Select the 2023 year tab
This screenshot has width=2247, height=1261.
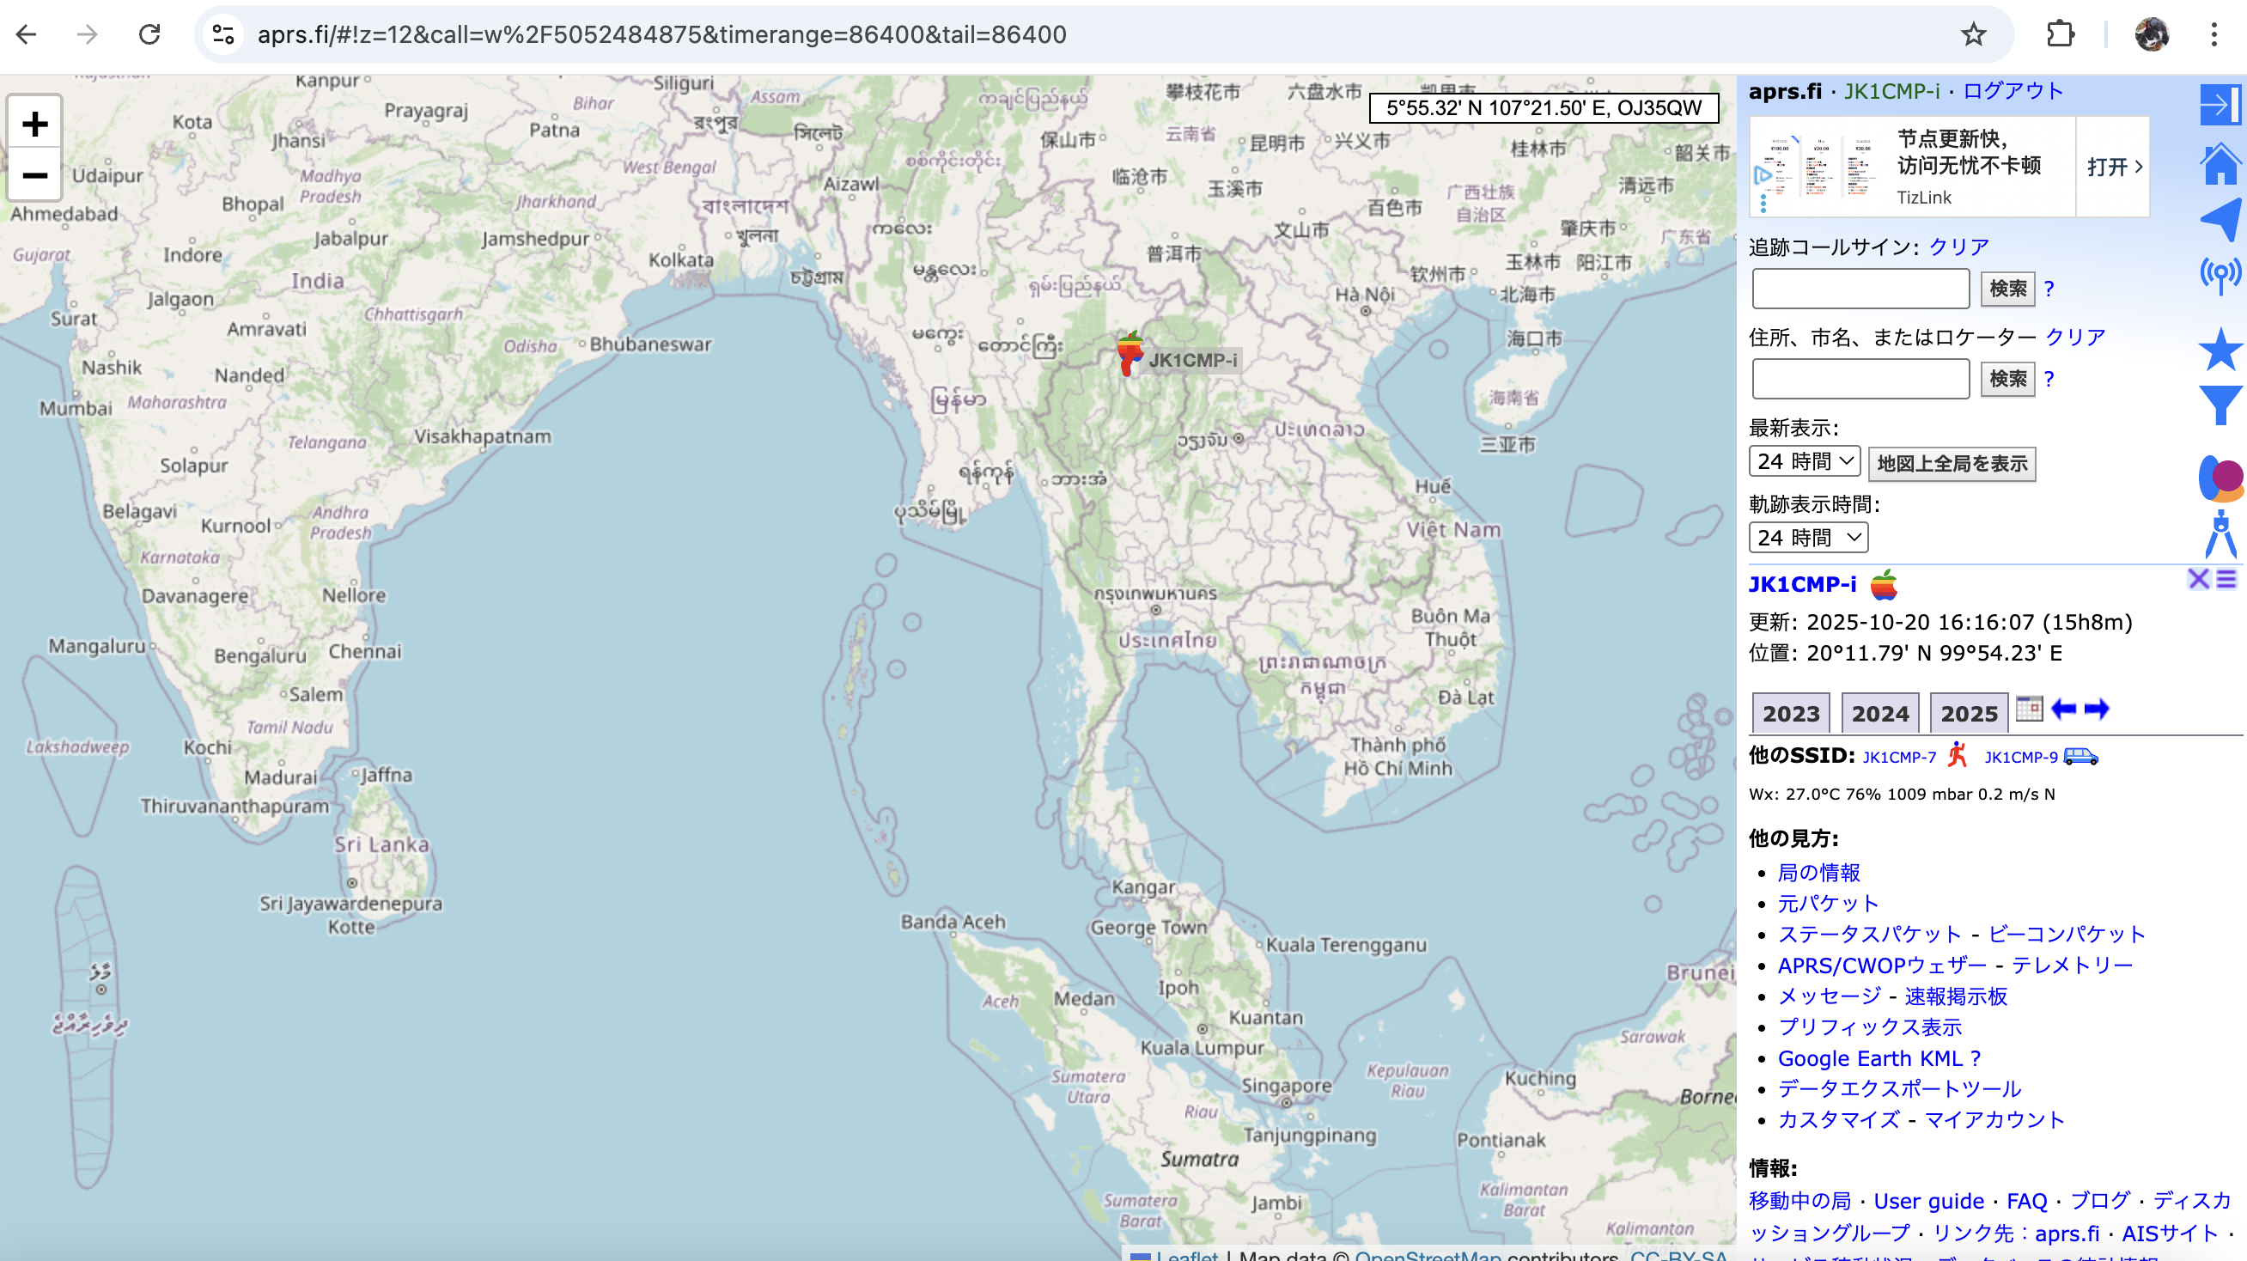[1791, 713]
